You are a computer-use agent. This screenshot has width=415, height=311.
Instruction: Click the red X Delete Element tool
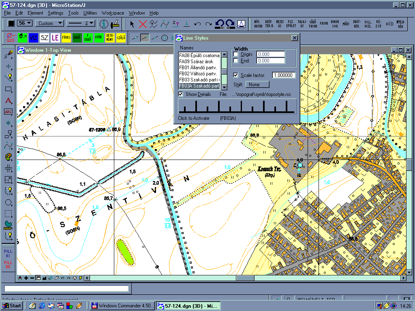[143, 24]
